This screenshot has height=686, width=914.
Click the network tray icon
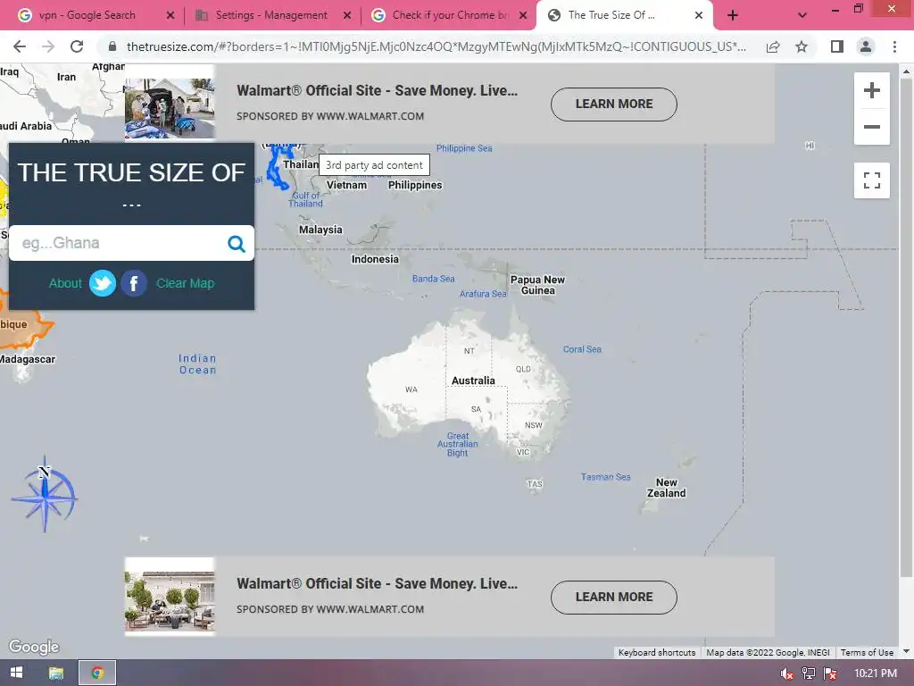[x=809, y=673]
